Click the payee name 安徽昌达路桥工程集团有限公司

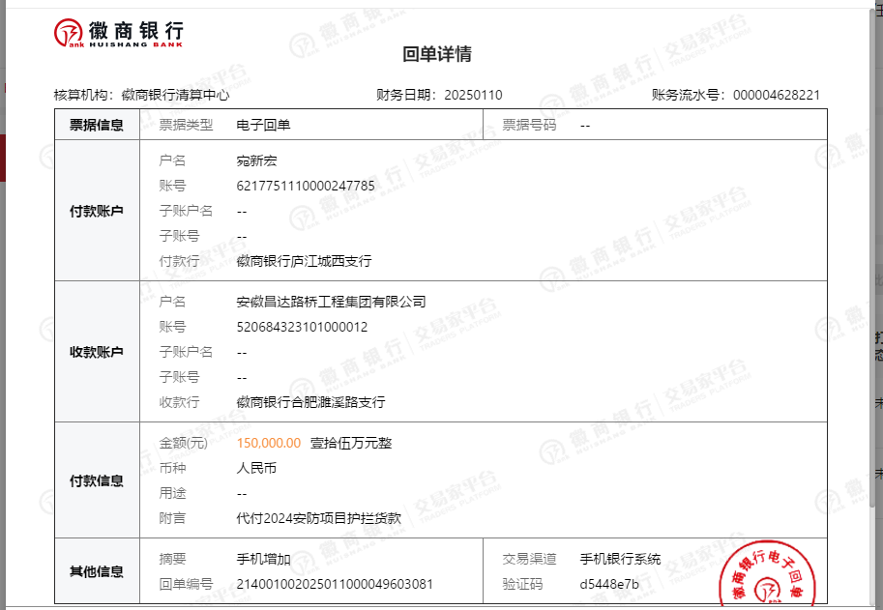331,302
